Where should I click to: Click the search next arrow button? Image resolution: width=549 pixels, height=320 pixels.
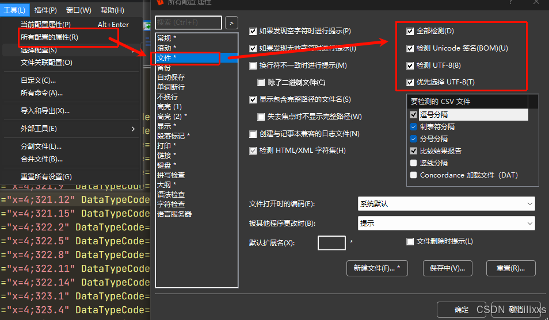click(231, 23)
